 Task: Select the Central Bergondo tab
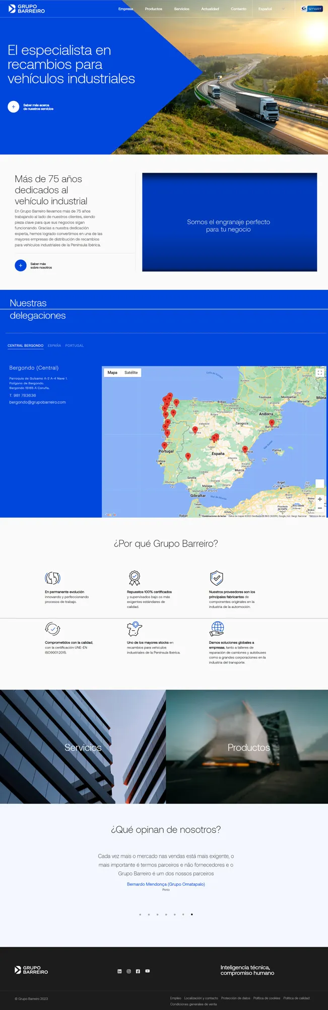point(25,345)
